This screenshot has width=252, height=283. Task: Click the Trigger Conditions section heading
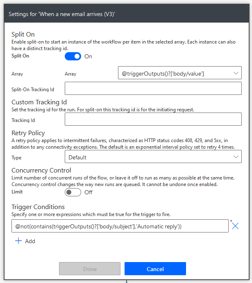[x=38, y=207]
